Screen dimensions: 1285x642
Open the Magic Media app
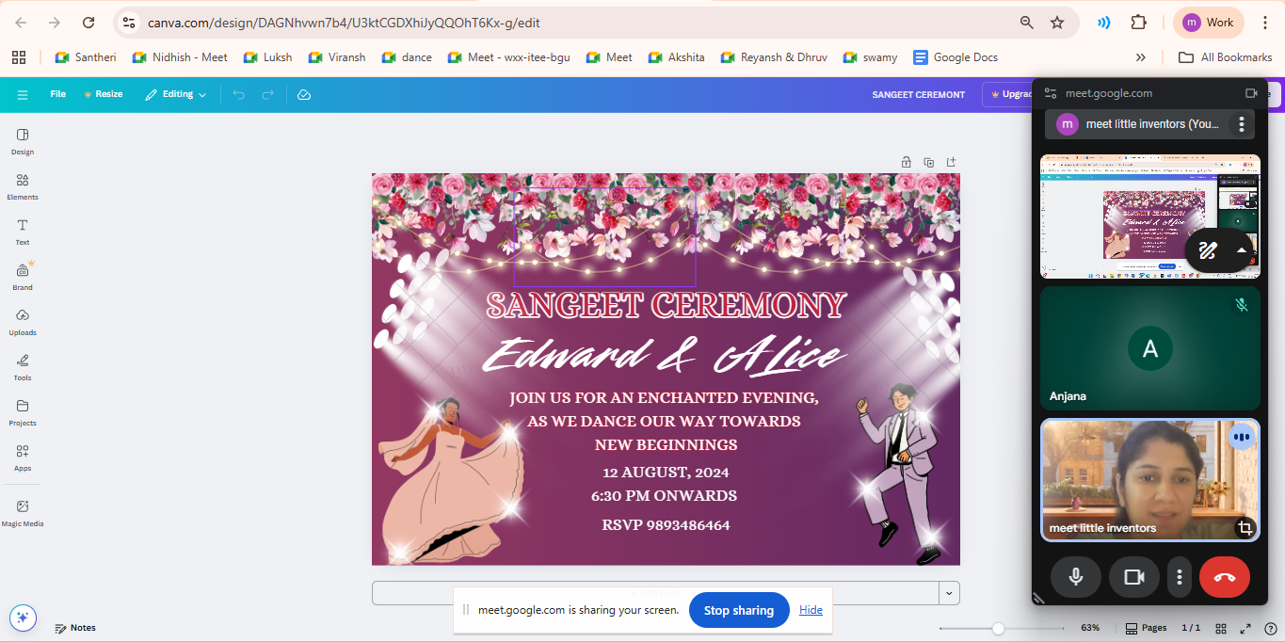tap(23, 513)
